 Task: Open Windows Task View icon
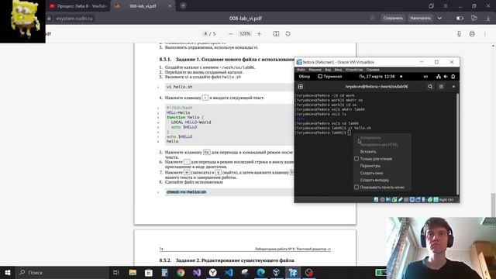click(x=116, y=272)
